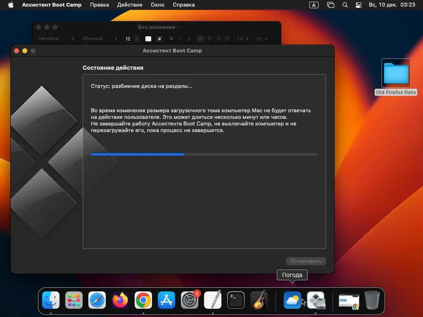Click the text highlight color button in TextEdit

(x=159, y=39)
